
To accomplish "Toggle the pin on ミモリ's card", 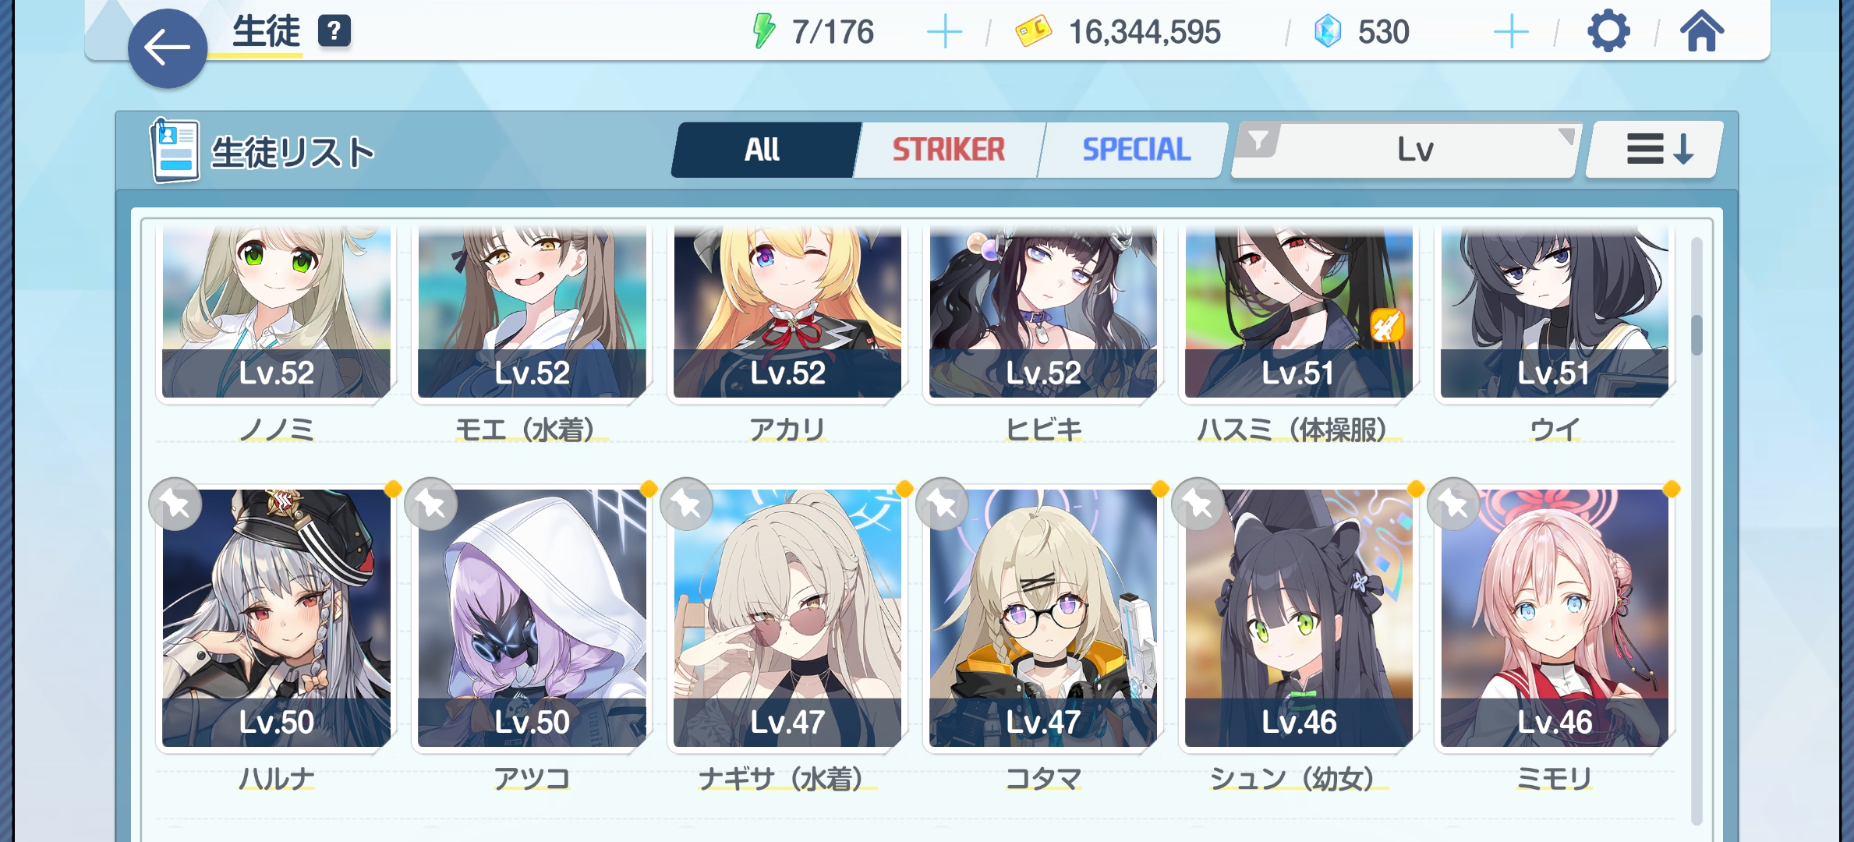I will click(1454, 504).
